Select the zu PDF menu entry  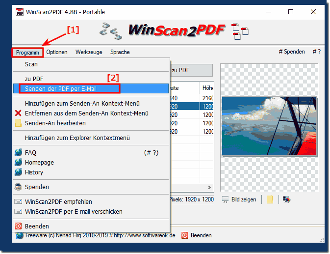click(91, 79)
